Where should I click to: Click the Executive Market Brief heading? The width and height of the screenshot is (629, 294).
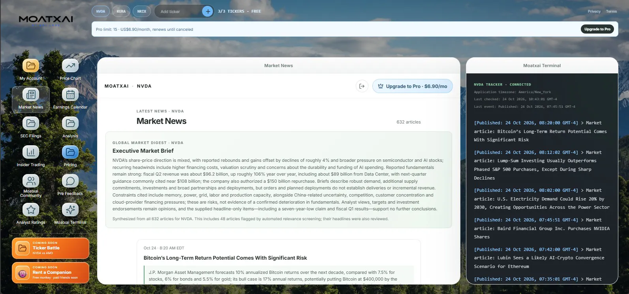pyautogui.click(x=143, y=151)
